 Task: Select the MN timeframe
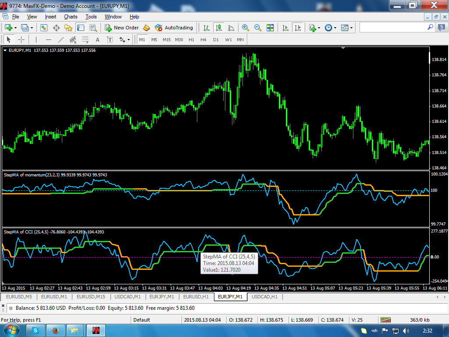click(x=240, y=39)
